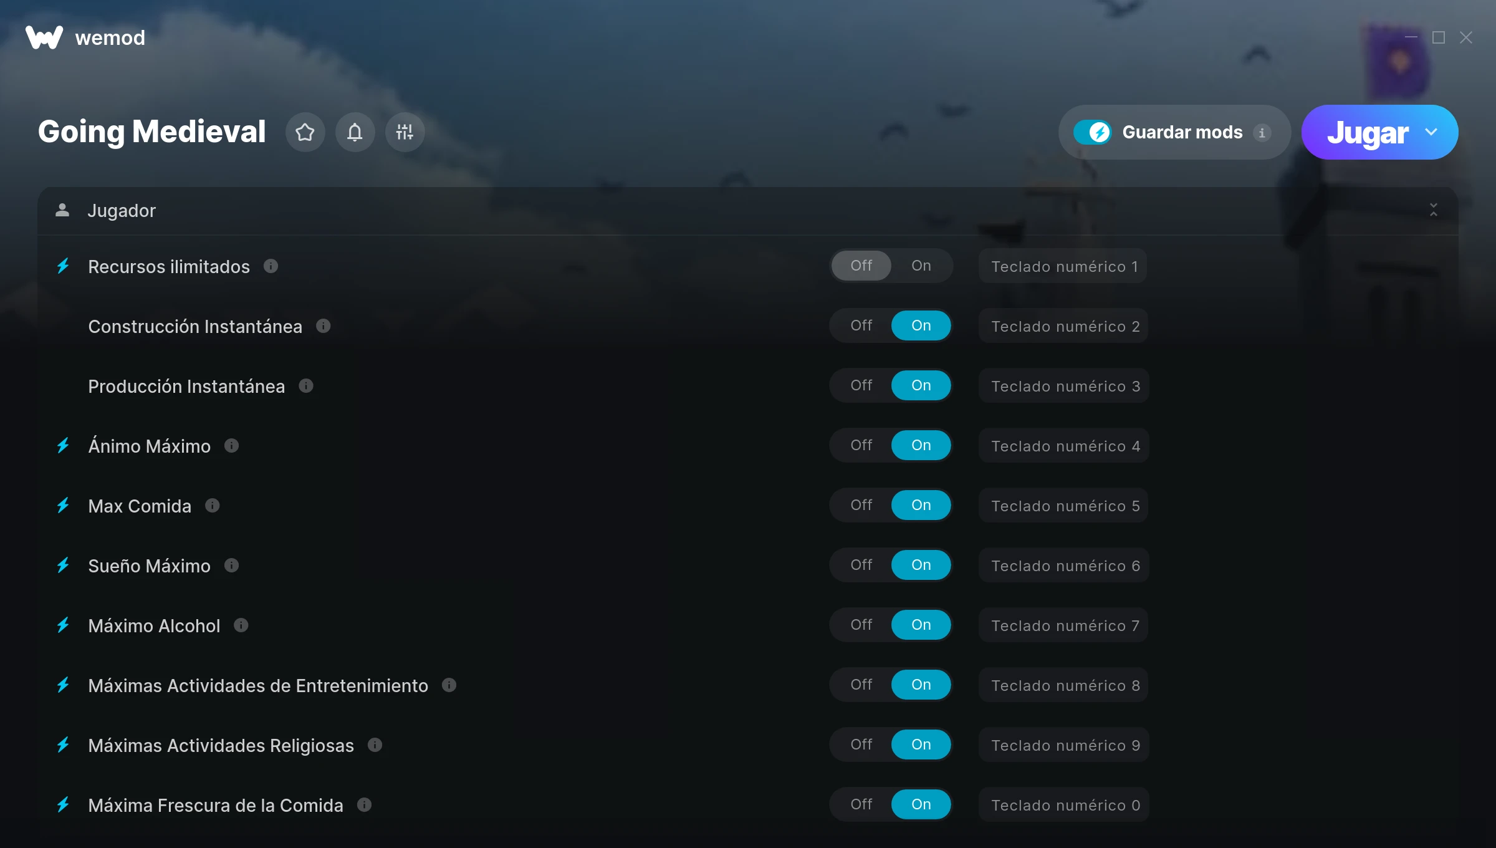This screenshot has height=848, width=1496.
Task: Click the WeMod logo icon
Action: point(44,37)
